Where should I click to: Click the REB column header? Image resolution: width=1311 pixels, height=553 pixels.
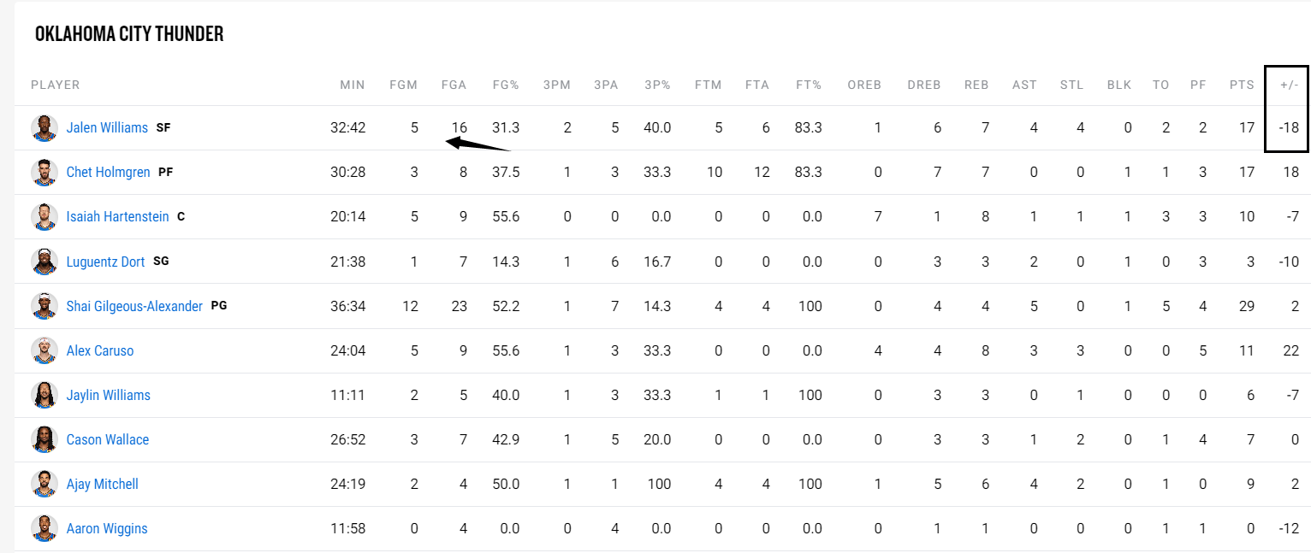976,85
